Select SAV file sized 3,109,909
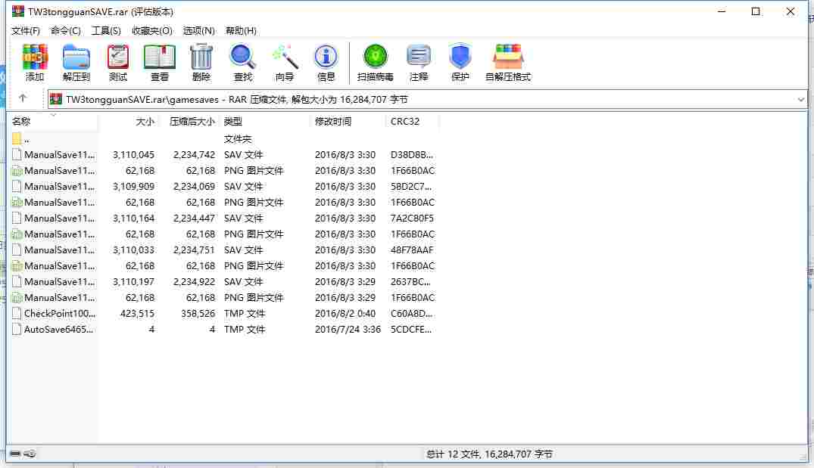814x468 pixels. point(223,187)
